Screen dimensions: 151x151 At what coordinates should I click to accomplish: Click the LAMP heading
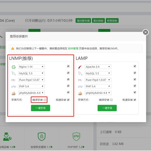81,58
